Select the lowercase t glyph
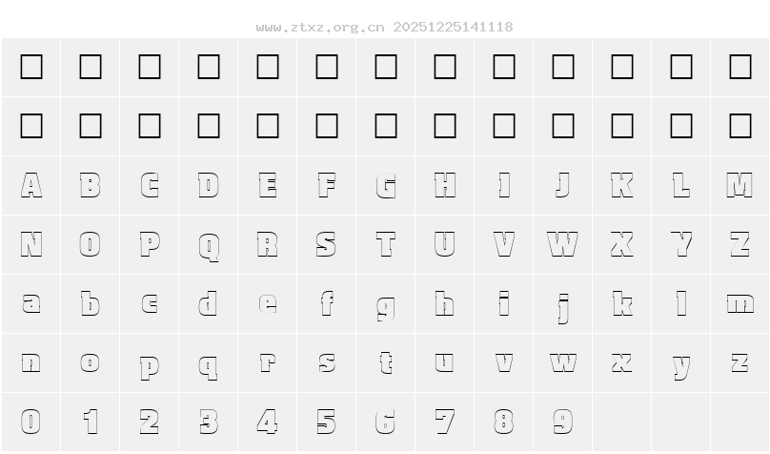 click(x=386, y=362)
